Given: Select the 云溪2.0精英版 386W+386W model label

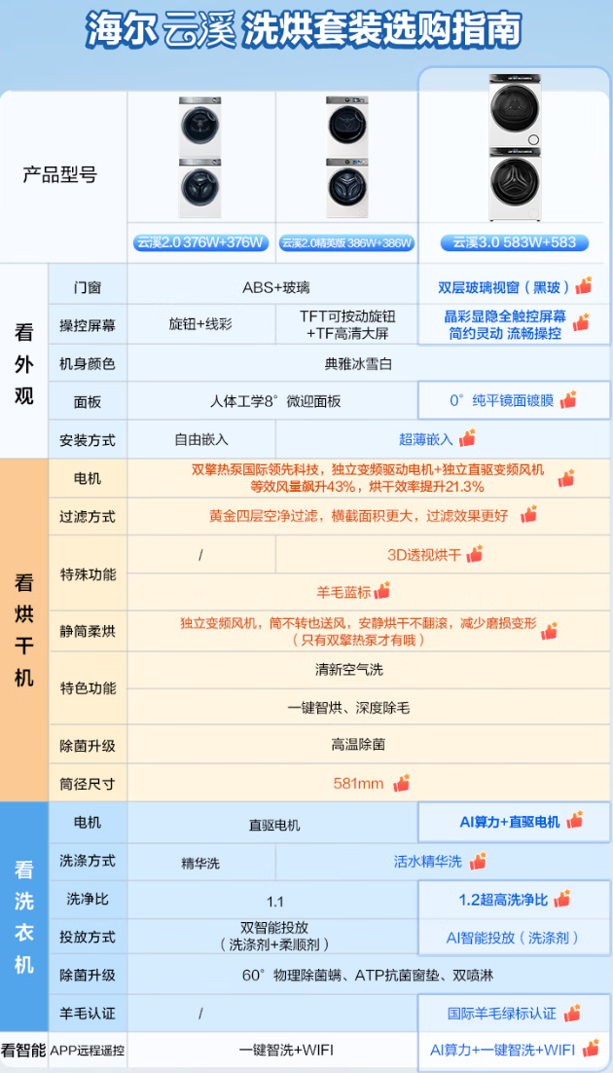Looking at the screenshot, I should coord(346,242).
